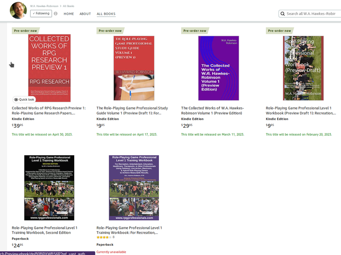Focus the Search all W.A. Hawkes-Robinson field

click(311, 14)
